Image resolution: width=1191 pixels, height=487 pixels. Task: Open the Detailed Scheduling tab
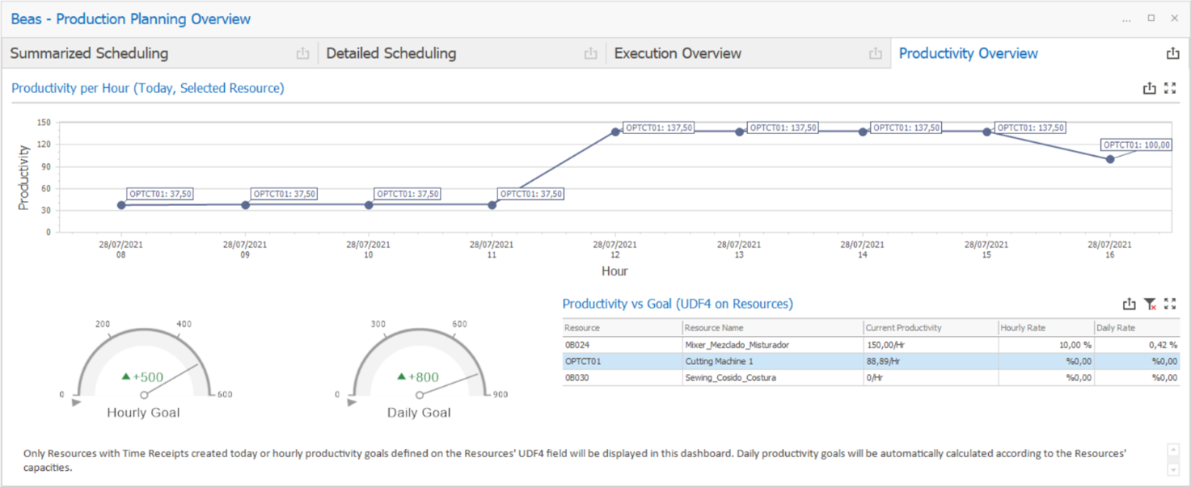[x=391, y=54]
